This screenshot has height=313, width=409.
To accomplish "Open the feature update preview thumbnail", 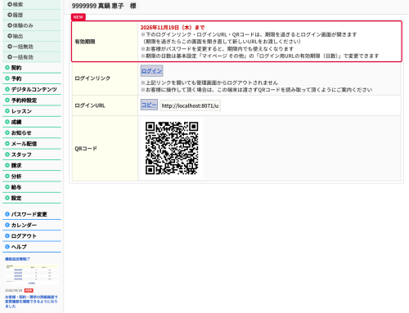I will (x=32, y=275).
